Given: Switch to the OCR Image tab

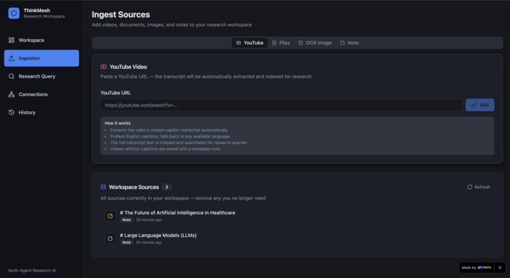Looking at the screenshot, I should [315, 43].
